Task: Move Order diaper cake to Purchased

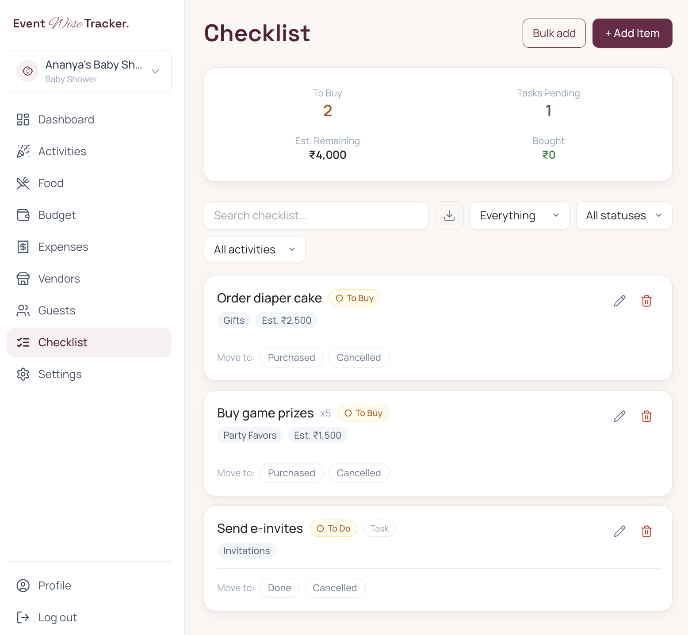Action: pyautogui.click(x=291, y=357)
